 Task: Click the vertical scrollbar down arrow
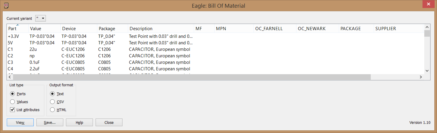pos(427,71)
